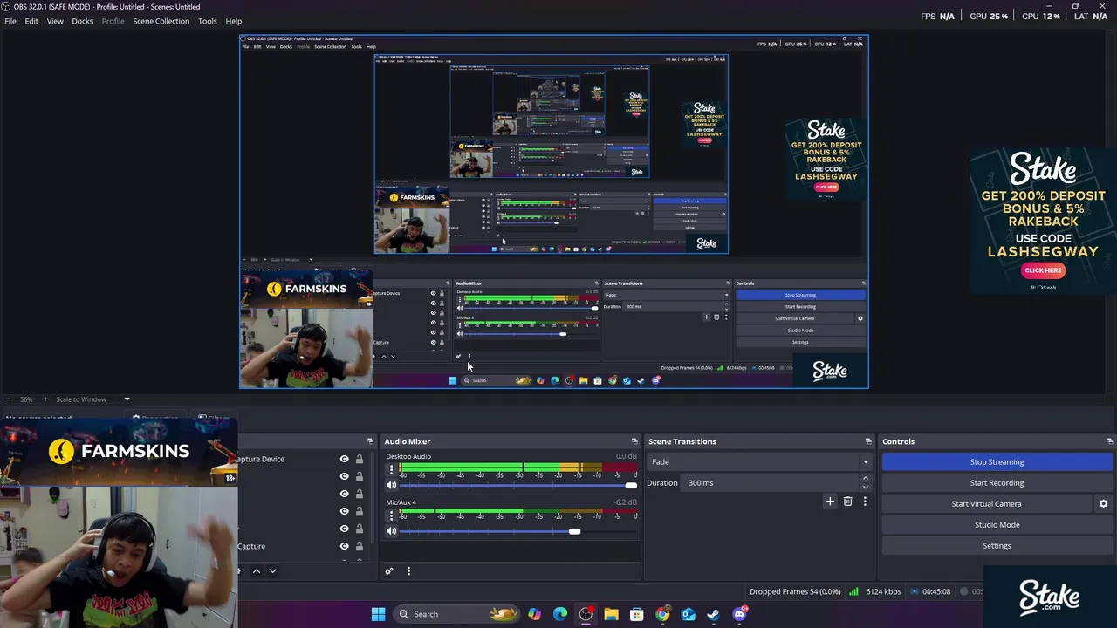Image resolution: width=1117 pixels, height=628 pixels.
Task: Switch to Google Chrome on the taskbar
Action: tap(662, 614)
